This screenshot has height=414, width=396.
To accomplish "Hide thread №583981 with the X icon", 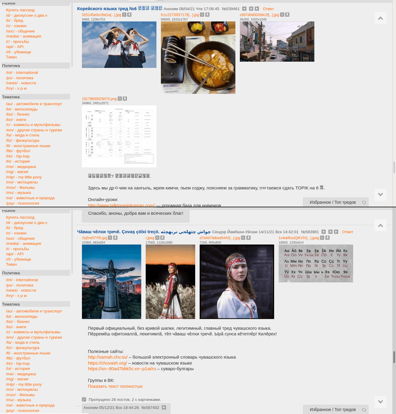I will coord(330,232).
